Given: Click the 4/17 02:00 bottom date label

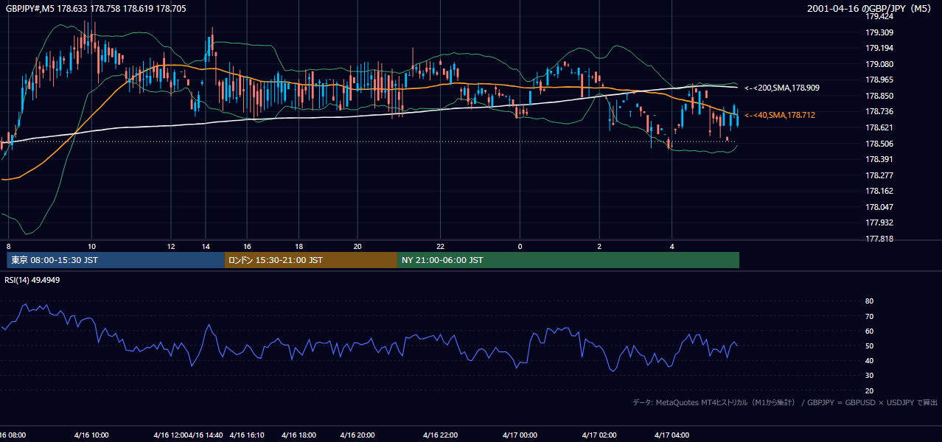Looking at the screenshot, I should coord(599,435).
